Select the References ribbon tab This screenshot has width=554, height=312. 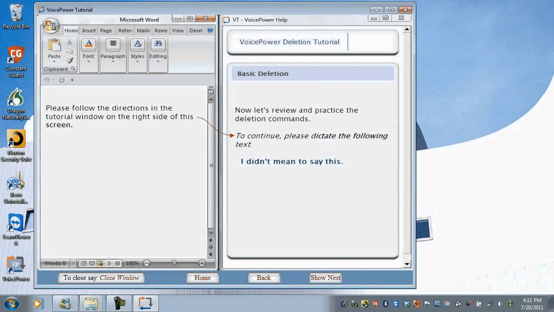(x=125, y=30)
